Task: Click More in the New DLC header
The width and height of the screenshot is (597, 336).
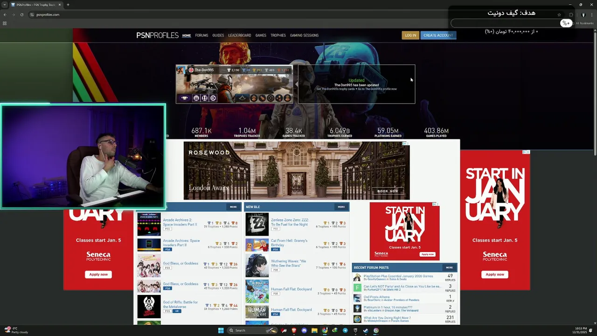Action: point(341,207)
